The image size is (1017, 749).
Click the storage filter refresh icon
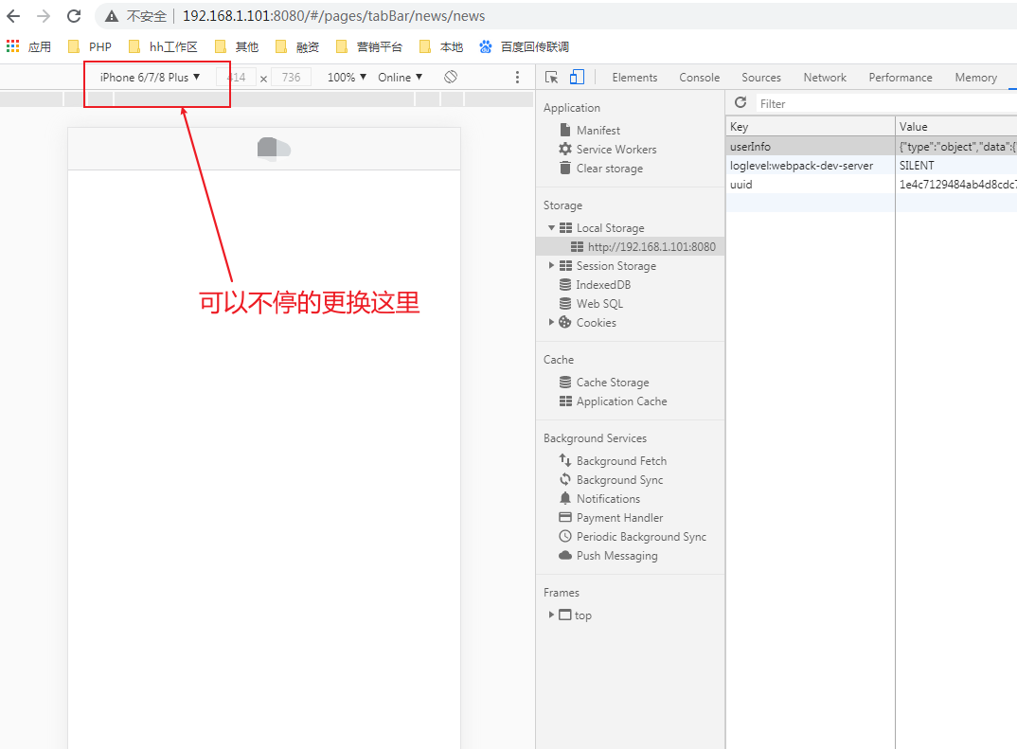pyautogui.click(x=740, y=103)
